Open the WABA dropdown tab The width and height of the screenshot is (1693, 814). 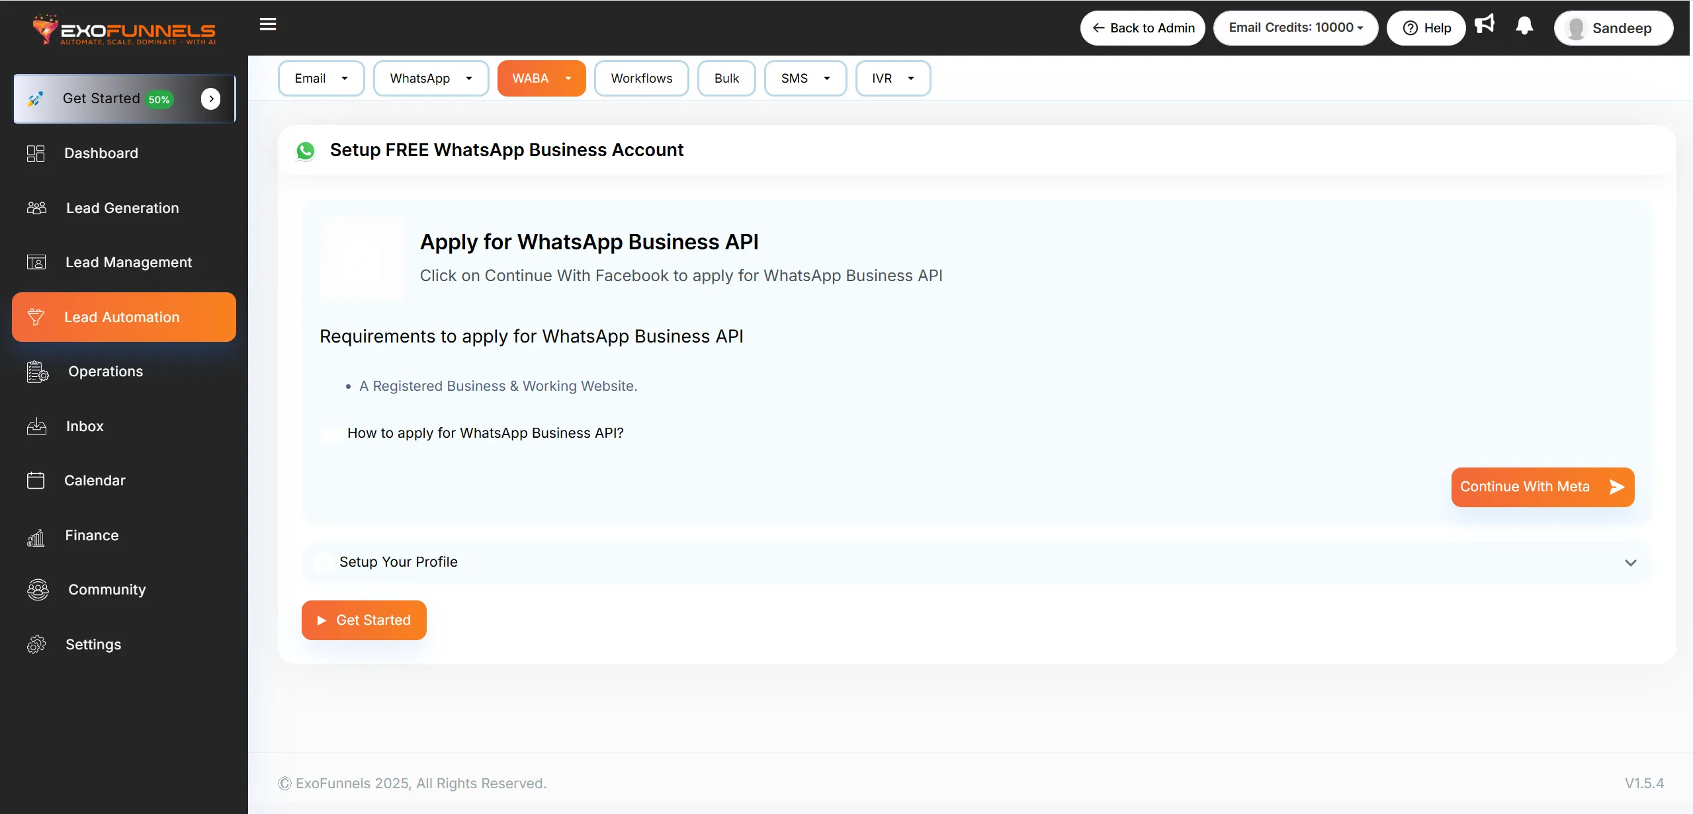tap(541, 79)
